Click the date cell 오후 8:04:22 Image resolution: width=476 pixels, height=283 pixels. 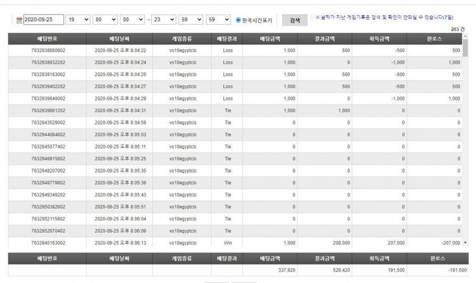pos(120,50)
